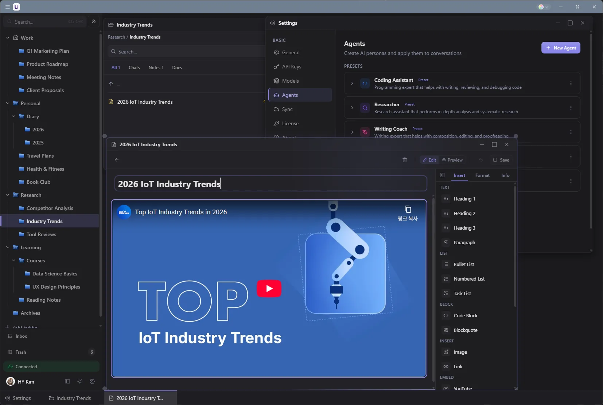Switch note to Preview mode
This screenshot has height=405, width=603.
point(452,160)
